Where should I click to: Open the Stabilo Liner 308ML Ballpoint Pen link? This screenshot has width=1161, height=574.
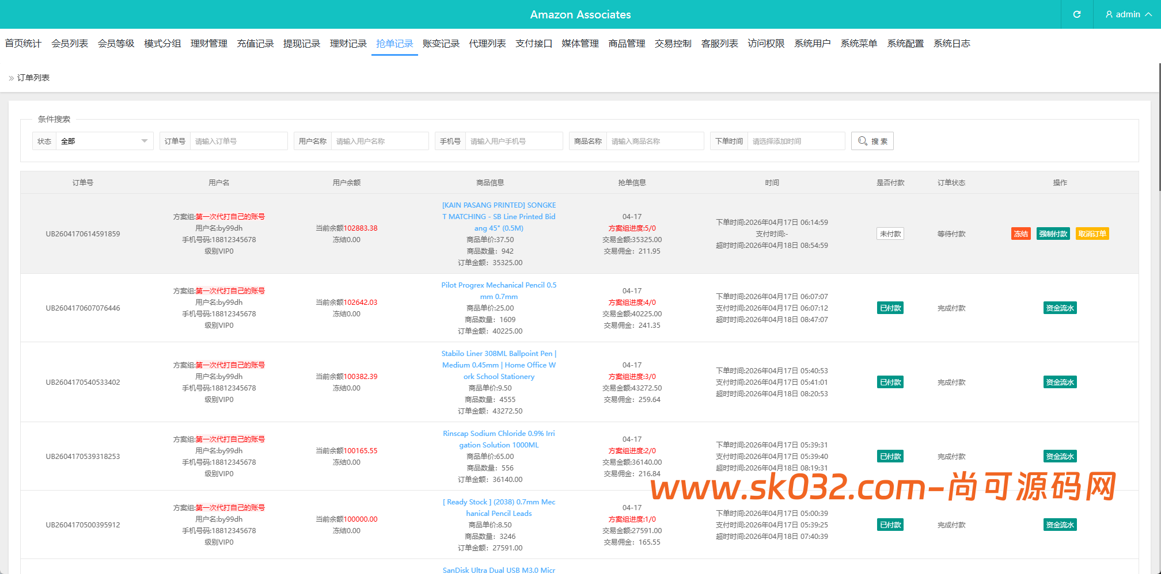(x=499, y=365)
